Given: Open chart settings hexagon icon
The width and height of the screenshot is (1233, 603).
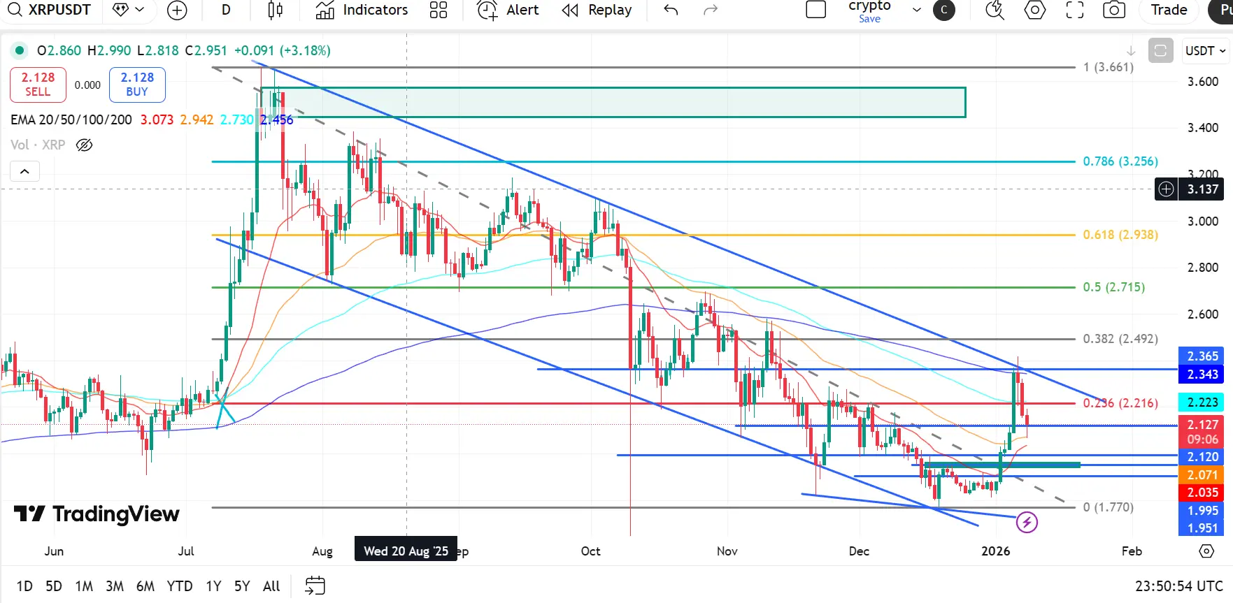Looking at the screenshot, I should coord(1035,10).
